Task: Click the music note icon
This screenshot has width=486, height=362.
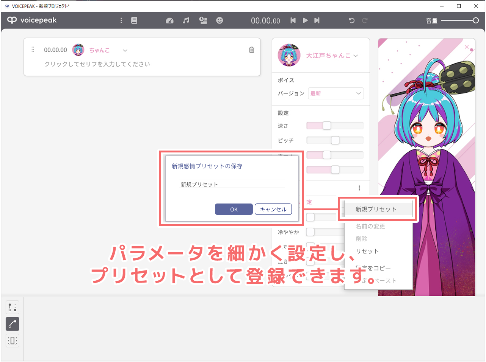Action: coord(186,20)
